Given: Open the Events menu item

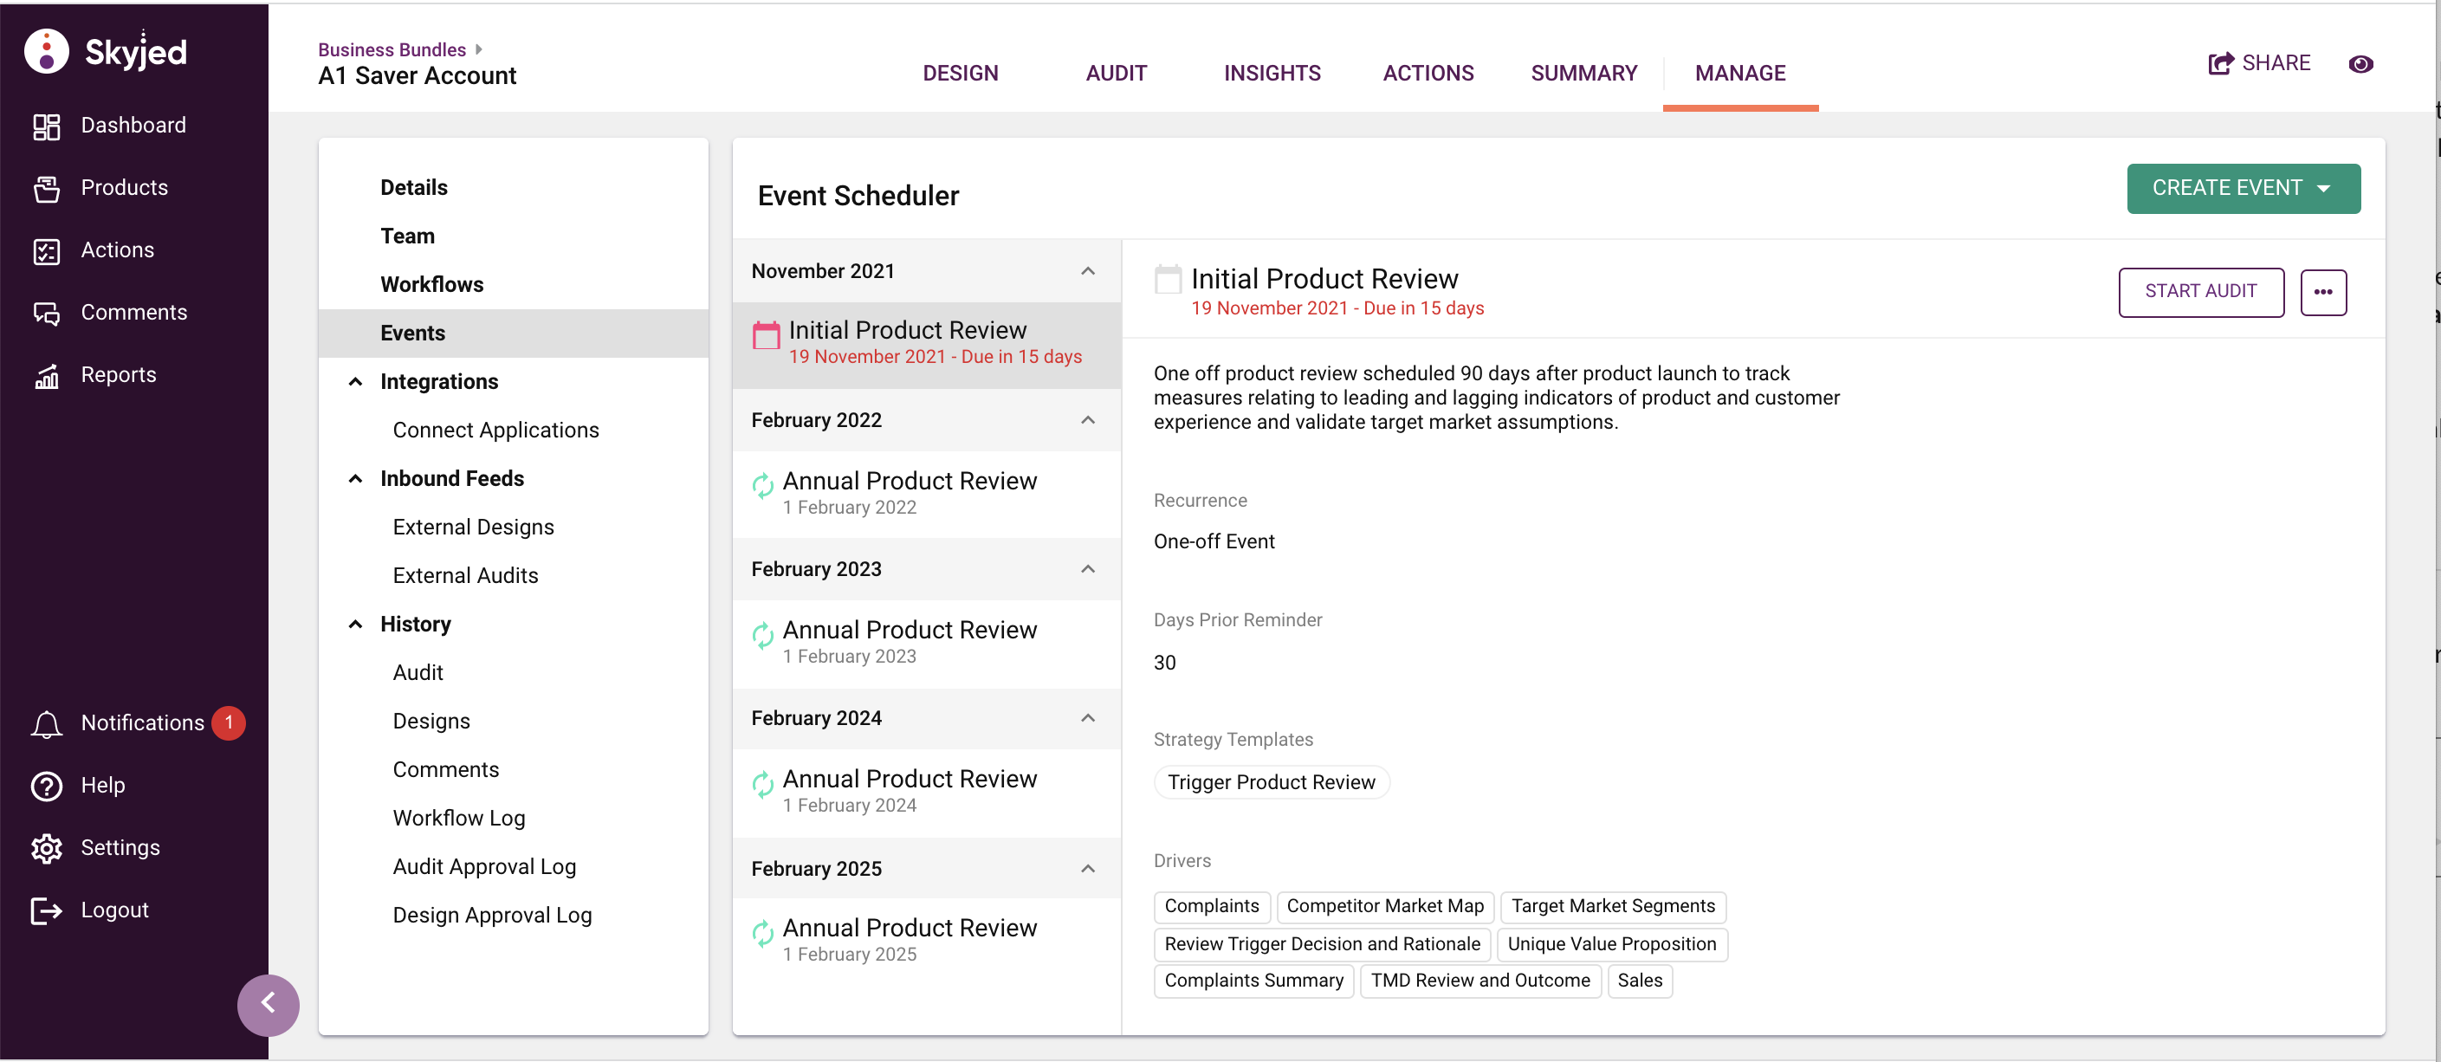Looking at the screenshot, I should pyautogui.click(x=412, y=330).
